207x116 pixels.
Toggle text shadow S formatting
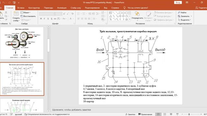tap(51, 19)
